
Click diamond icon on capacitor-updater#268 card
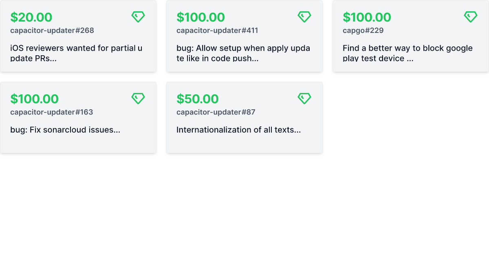138,17
